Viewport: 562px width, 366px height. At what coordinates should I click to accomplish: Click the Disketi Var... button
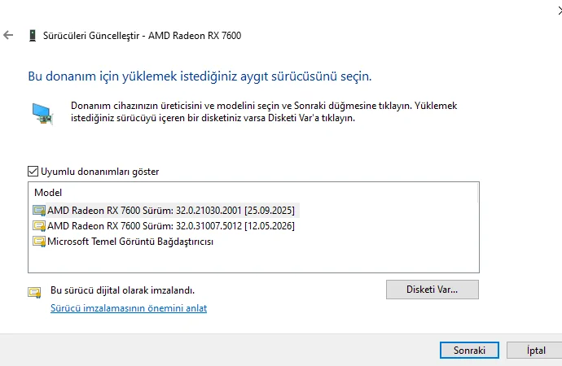[432, 290]
